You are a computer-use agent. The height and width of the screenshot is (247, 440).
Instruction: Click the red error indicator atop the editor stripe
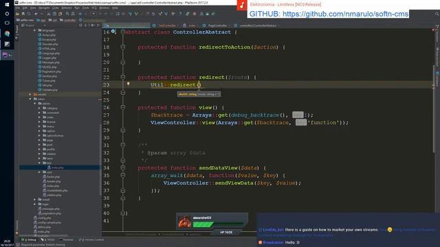tap(434, 30)
